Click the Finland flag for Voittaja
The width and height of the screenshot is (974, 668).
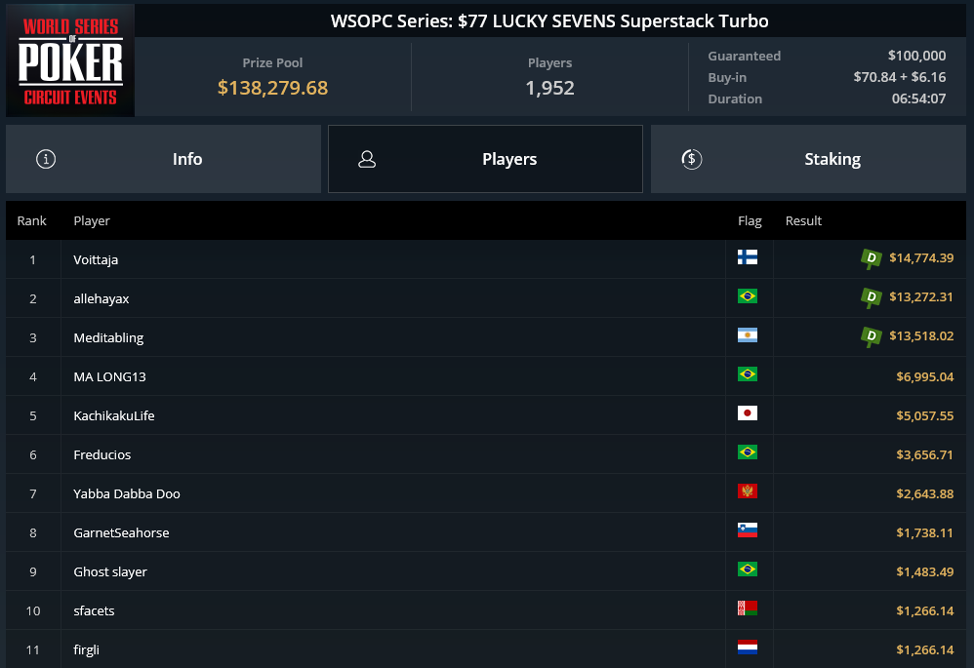(748, 257)
